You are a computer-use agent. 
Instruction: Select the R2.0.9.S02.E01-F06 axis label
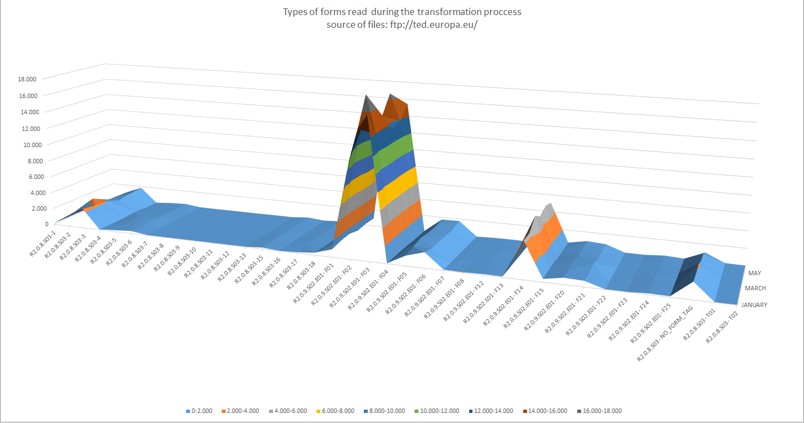pyautogui.click(x=406, y=295)
